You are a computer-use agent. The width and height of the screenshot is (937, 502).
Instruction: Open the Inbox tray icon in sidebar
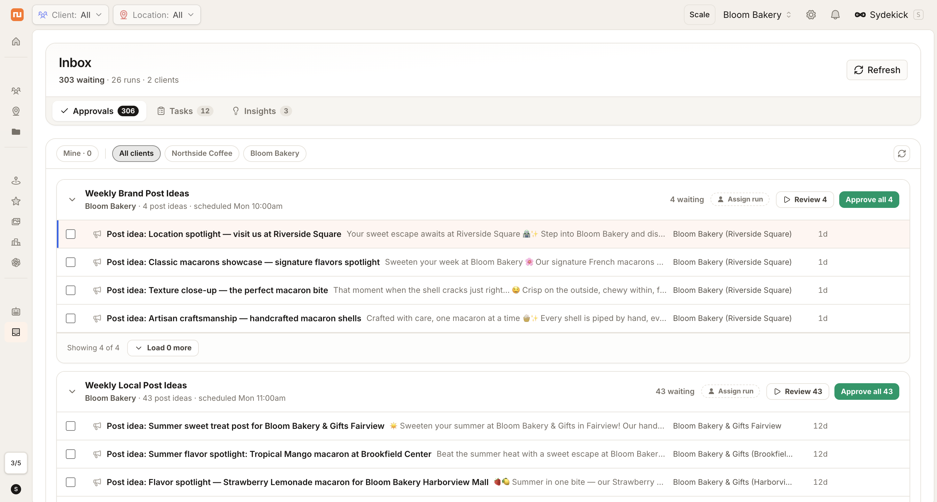click(16, 332)
